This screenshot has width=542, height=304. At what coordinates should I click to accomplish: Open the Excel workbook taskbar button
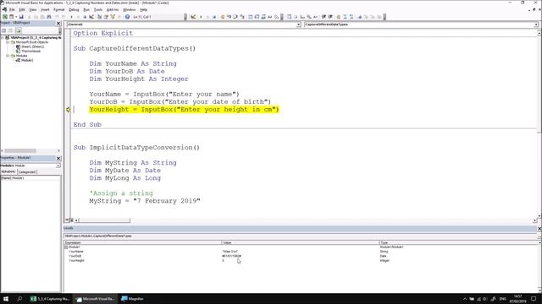click(50, 299)
